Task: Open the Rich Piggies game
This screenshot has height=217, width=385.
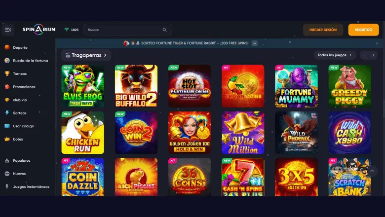Action: (136, 177)
